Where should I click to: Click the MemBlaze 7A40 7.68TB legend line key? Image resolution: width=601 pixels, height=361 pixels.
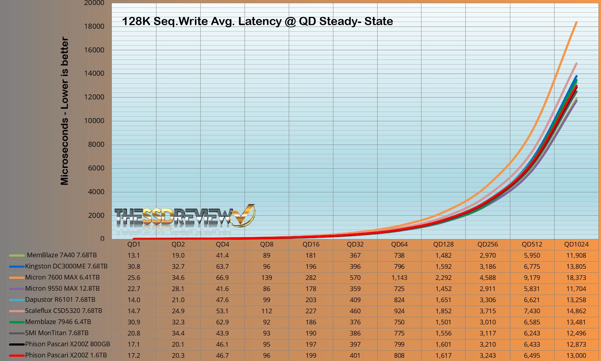17,255
